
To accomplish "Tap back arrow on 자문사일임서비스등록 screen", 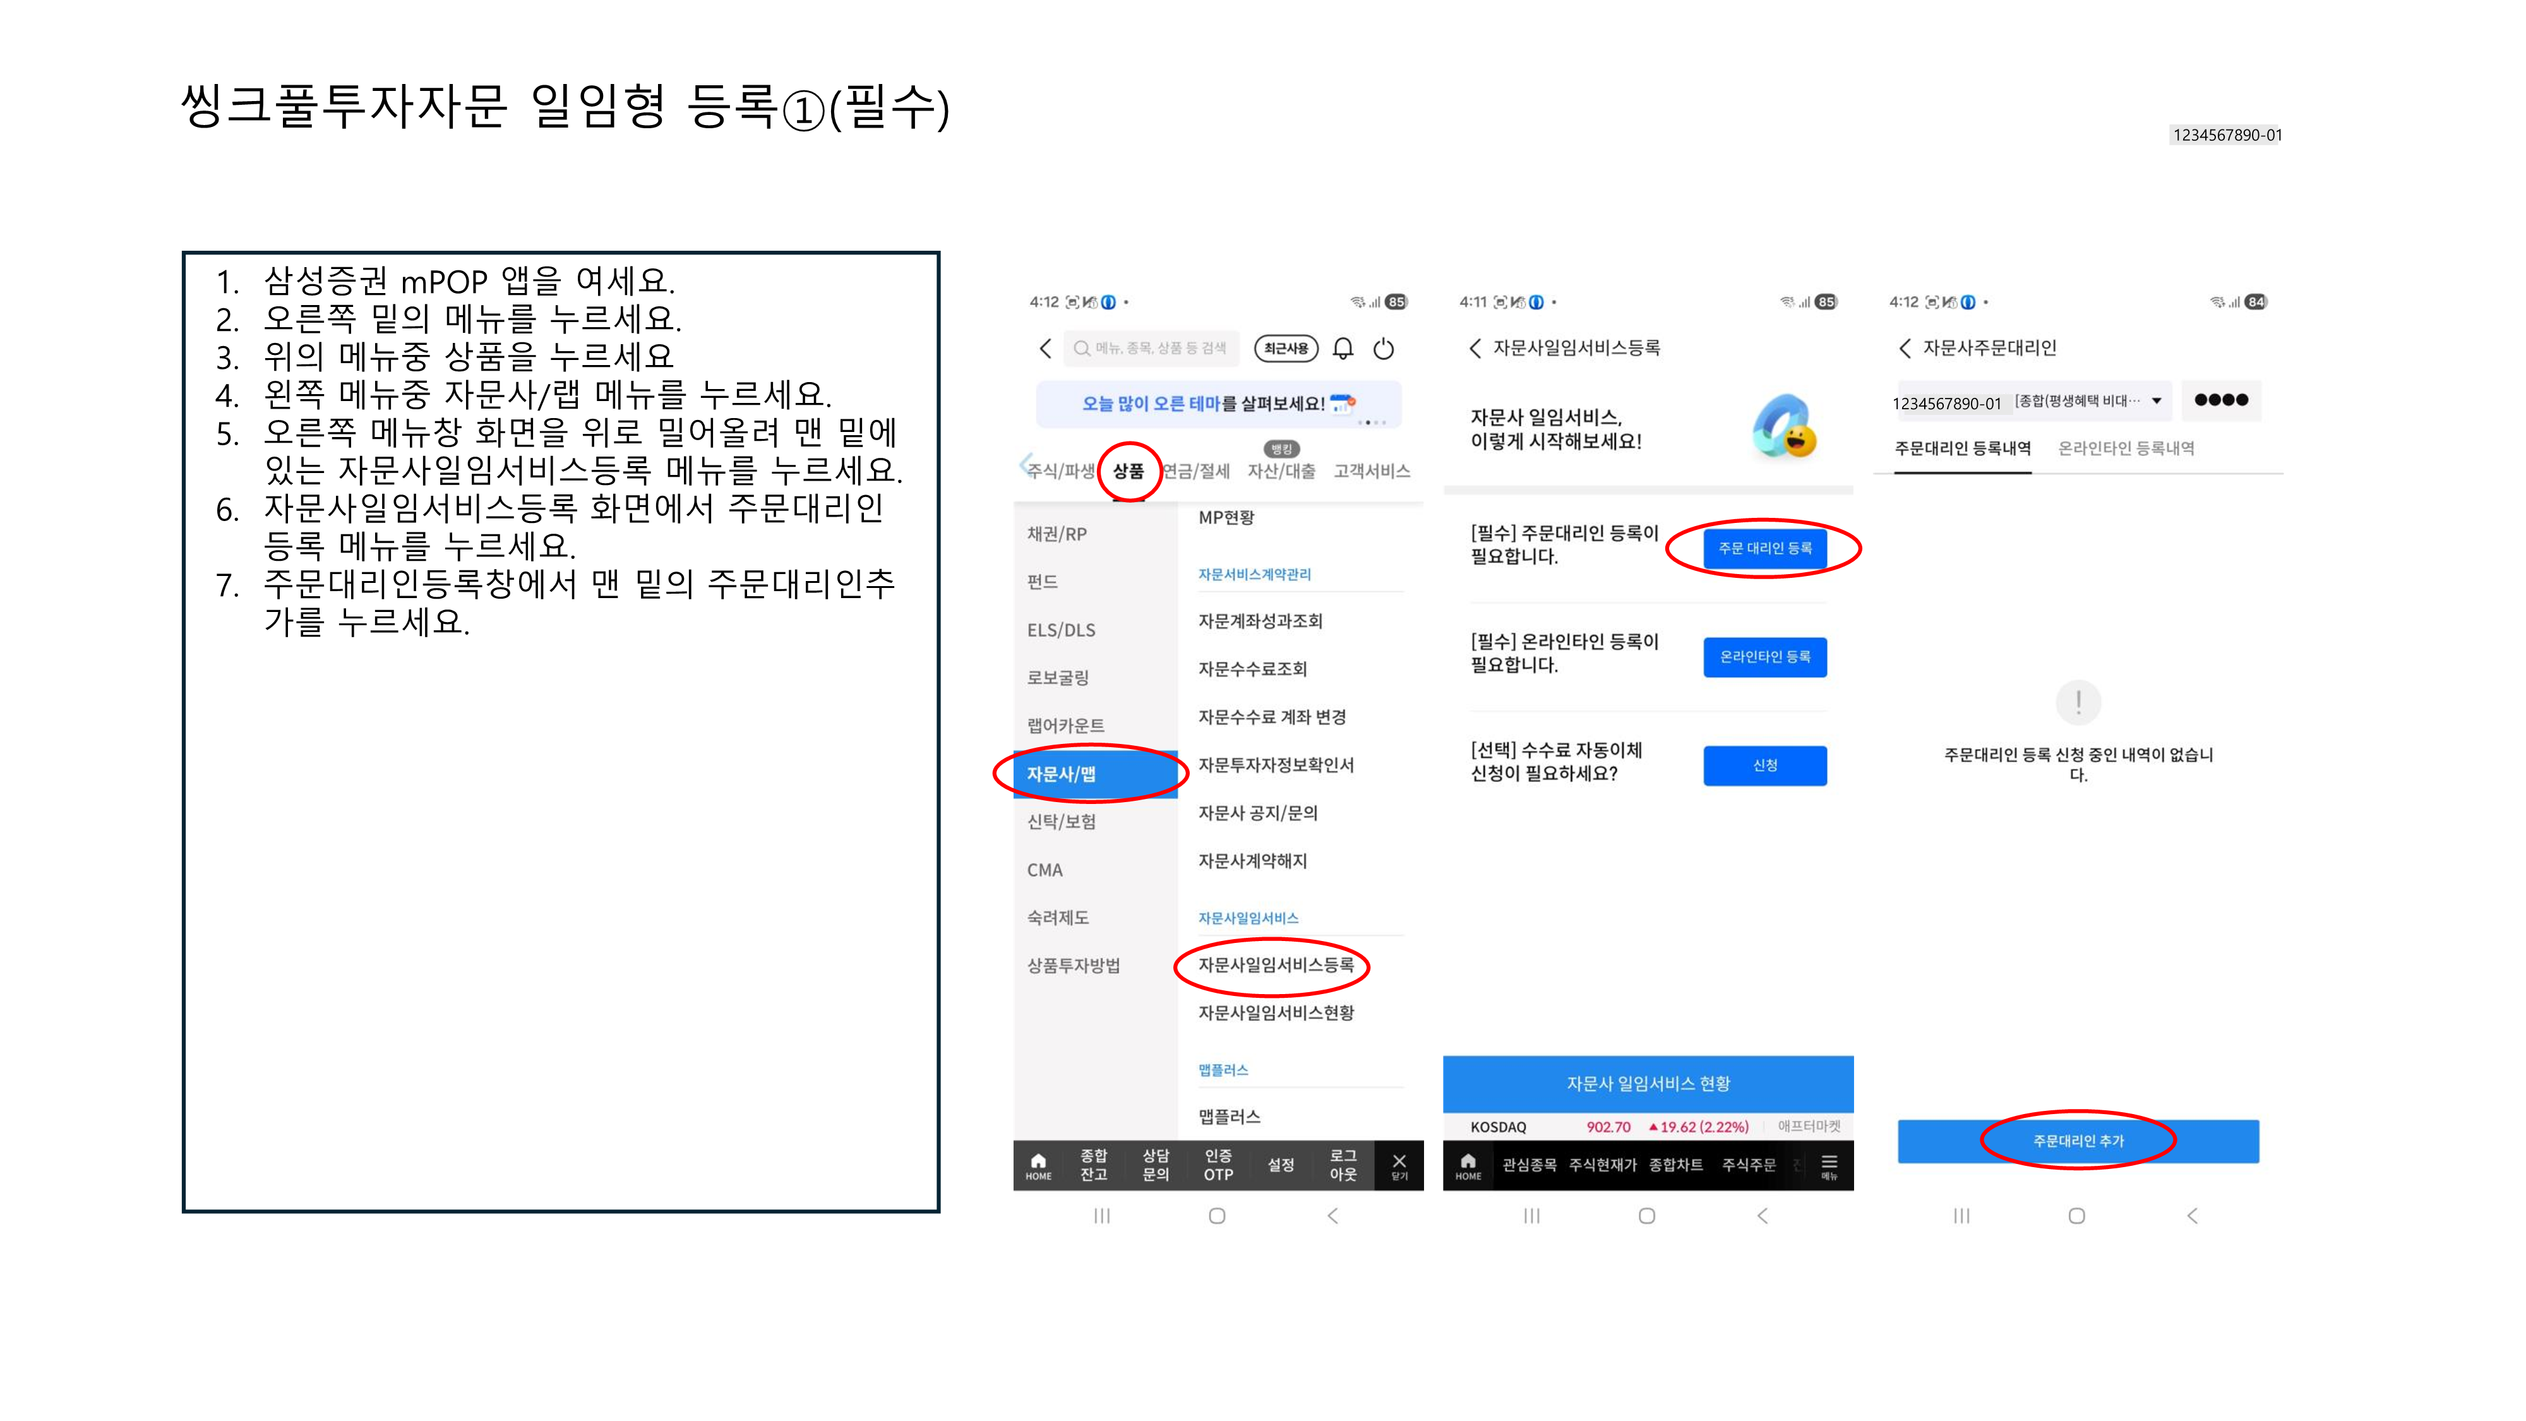I will tap(1475, 348).
